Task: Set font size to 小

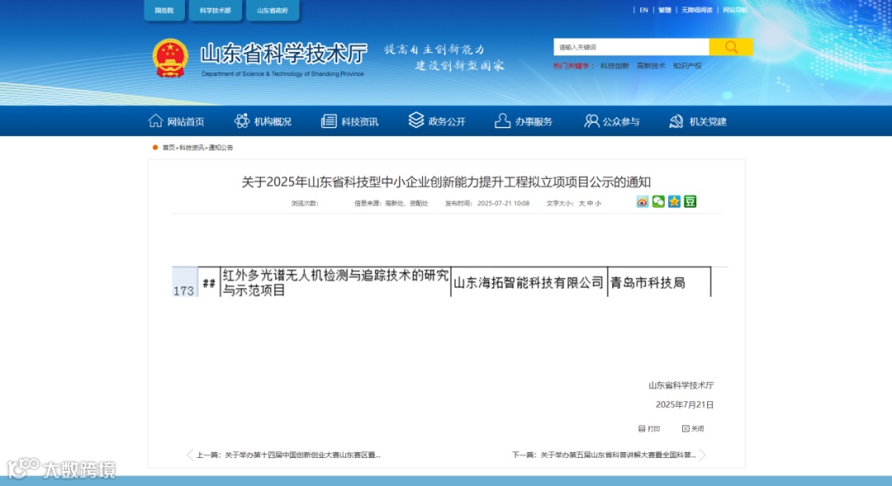Action: 598,204
